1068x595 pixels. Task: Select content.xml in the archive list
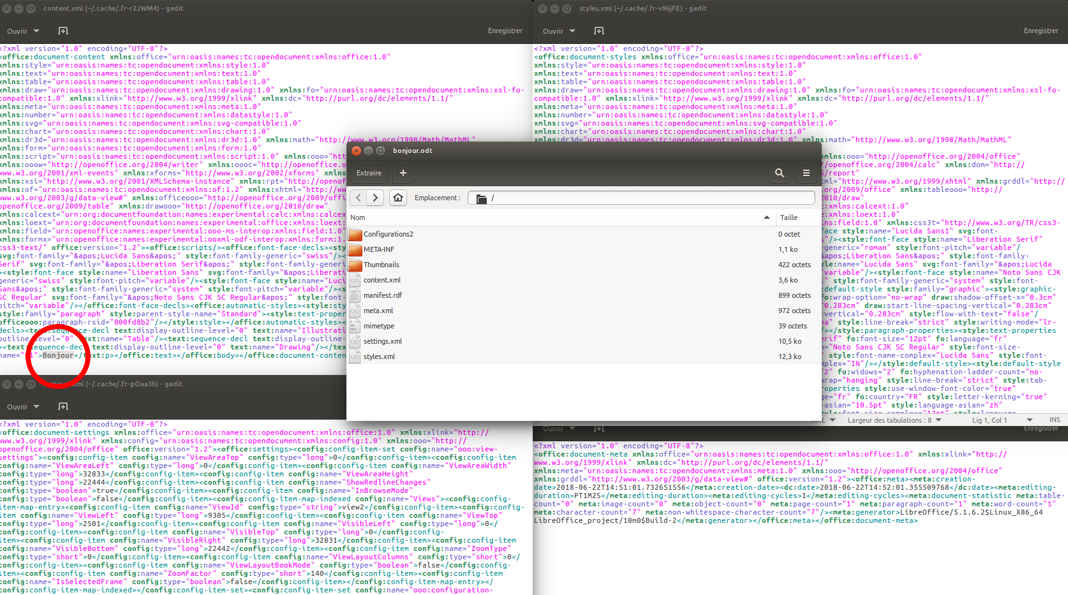(584, 280)
